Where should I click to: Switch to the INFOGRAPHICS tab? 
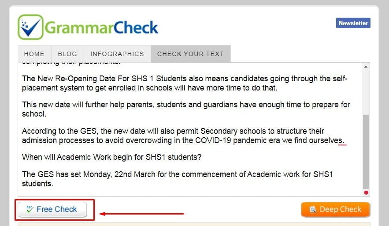(x=117, y=54)
